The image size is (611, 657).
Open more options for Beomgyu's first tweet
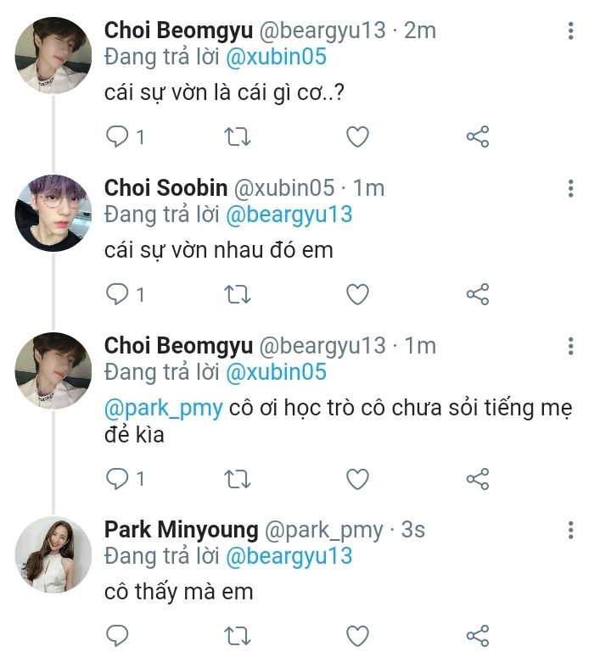click(571, 31)
